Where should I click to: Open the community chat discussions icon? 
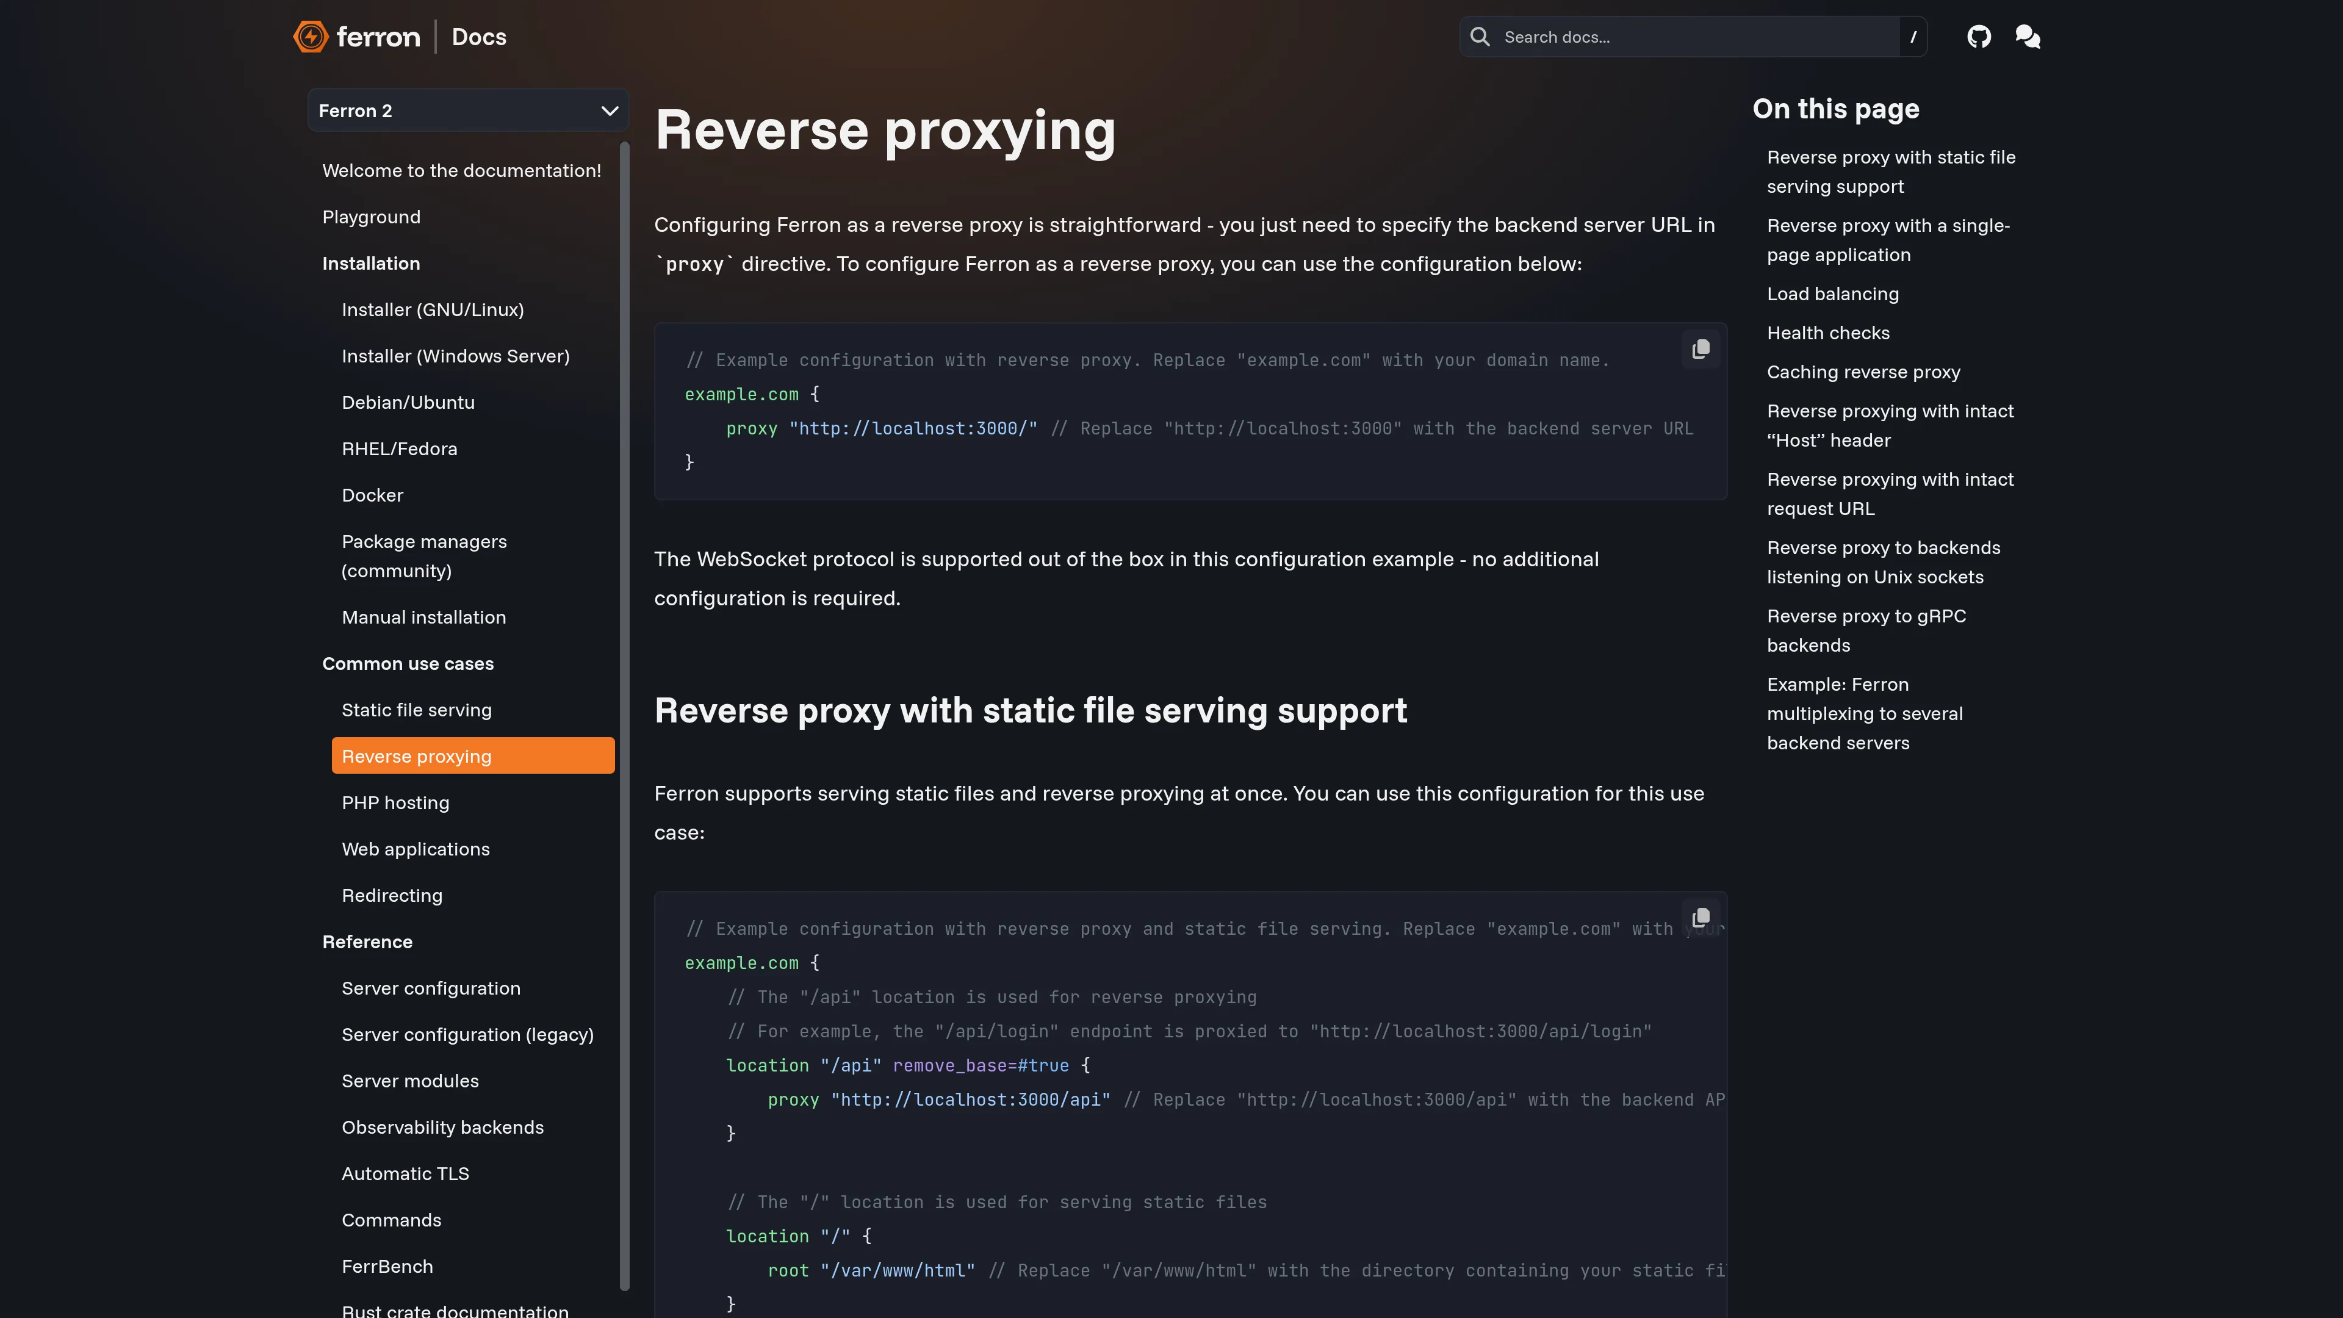(x=2028, y=37)
